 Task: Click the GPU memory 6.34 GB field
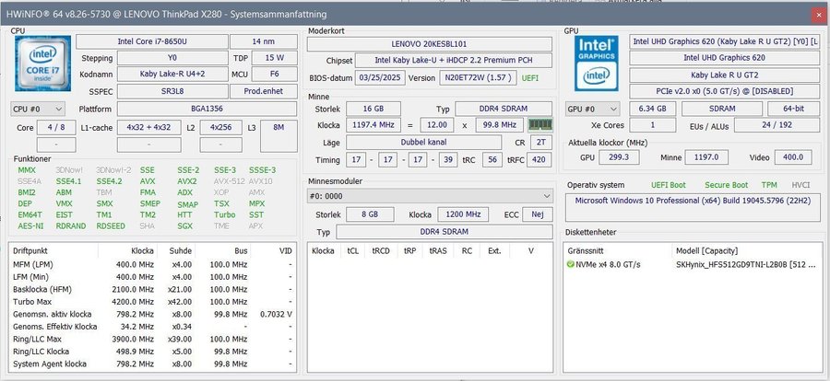click(x=652, y=109)
